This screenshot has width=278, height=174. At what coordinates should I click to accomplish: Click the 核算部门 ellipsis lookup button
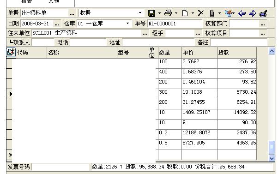[263, 24]
